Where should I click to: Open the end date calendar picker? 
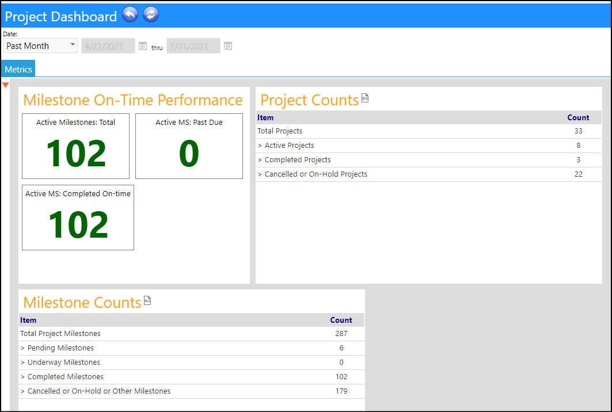point(228,46)
